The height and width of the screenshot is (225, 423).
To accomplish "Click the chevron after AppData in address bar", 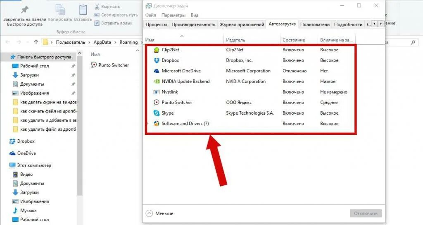I will click(x=115, y=43).
